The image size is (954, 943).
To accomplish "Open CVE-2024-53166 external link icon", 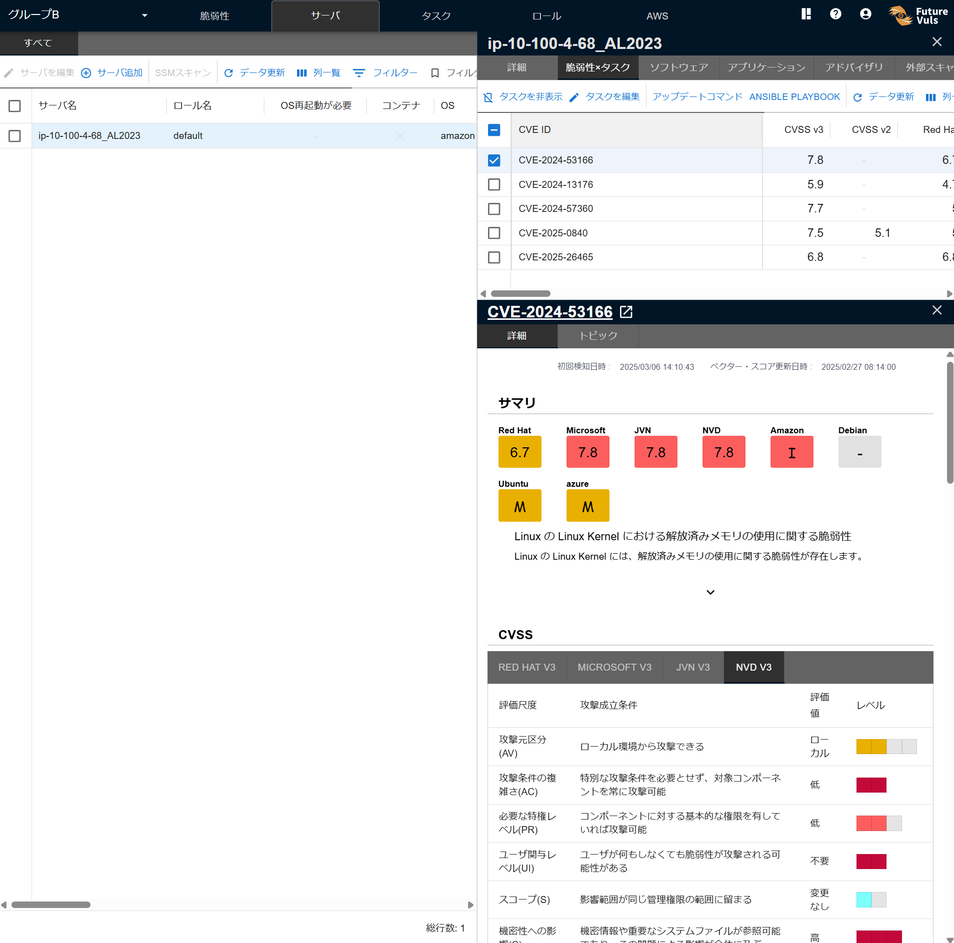I will click(x=626, y=312).
